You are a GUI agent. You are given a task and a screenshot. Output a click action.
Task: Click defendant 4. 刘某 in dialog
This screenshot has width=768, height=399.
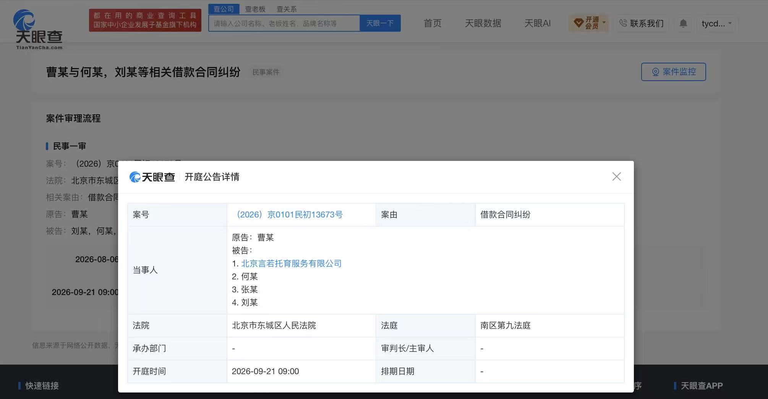coord(245,303)
